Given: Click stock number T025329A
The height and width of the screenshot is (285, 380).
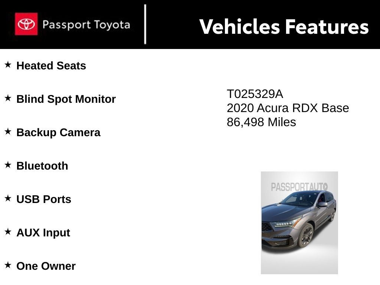Looking at the screenshot, I should click(x=255, y=94).
